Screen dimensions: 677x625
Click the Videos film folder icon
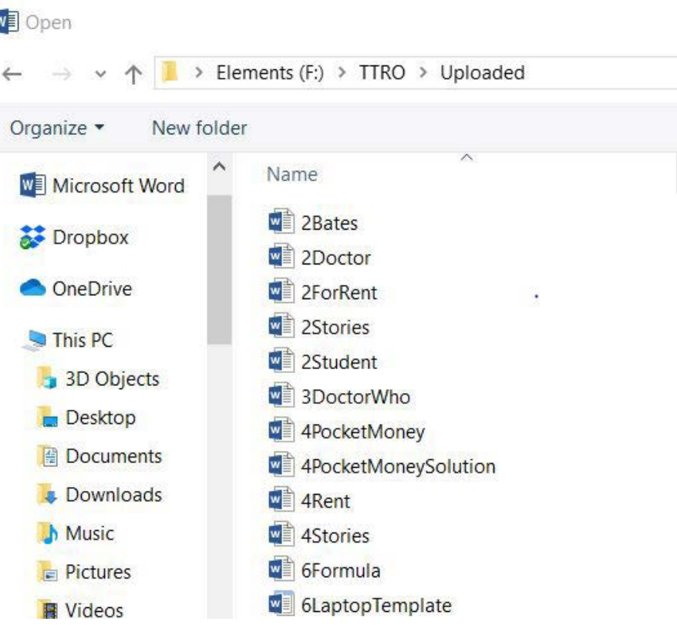(x=48, y=610)
